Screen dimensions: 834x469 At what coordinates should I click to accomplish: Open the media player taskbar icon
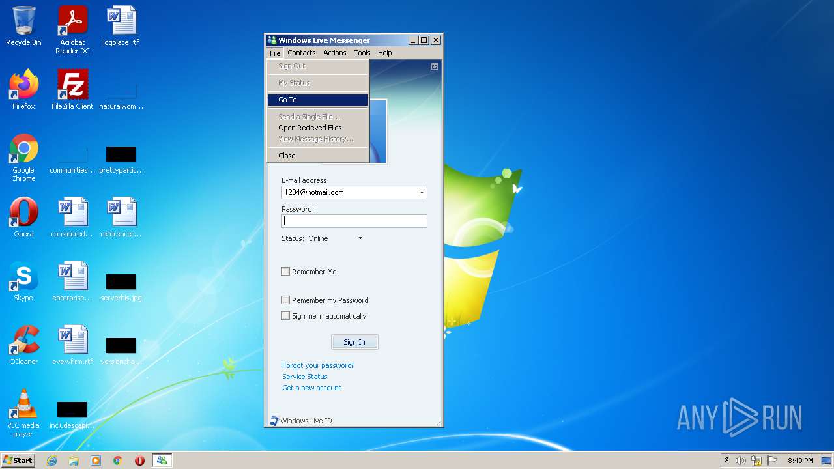click(x=96, y=461)
